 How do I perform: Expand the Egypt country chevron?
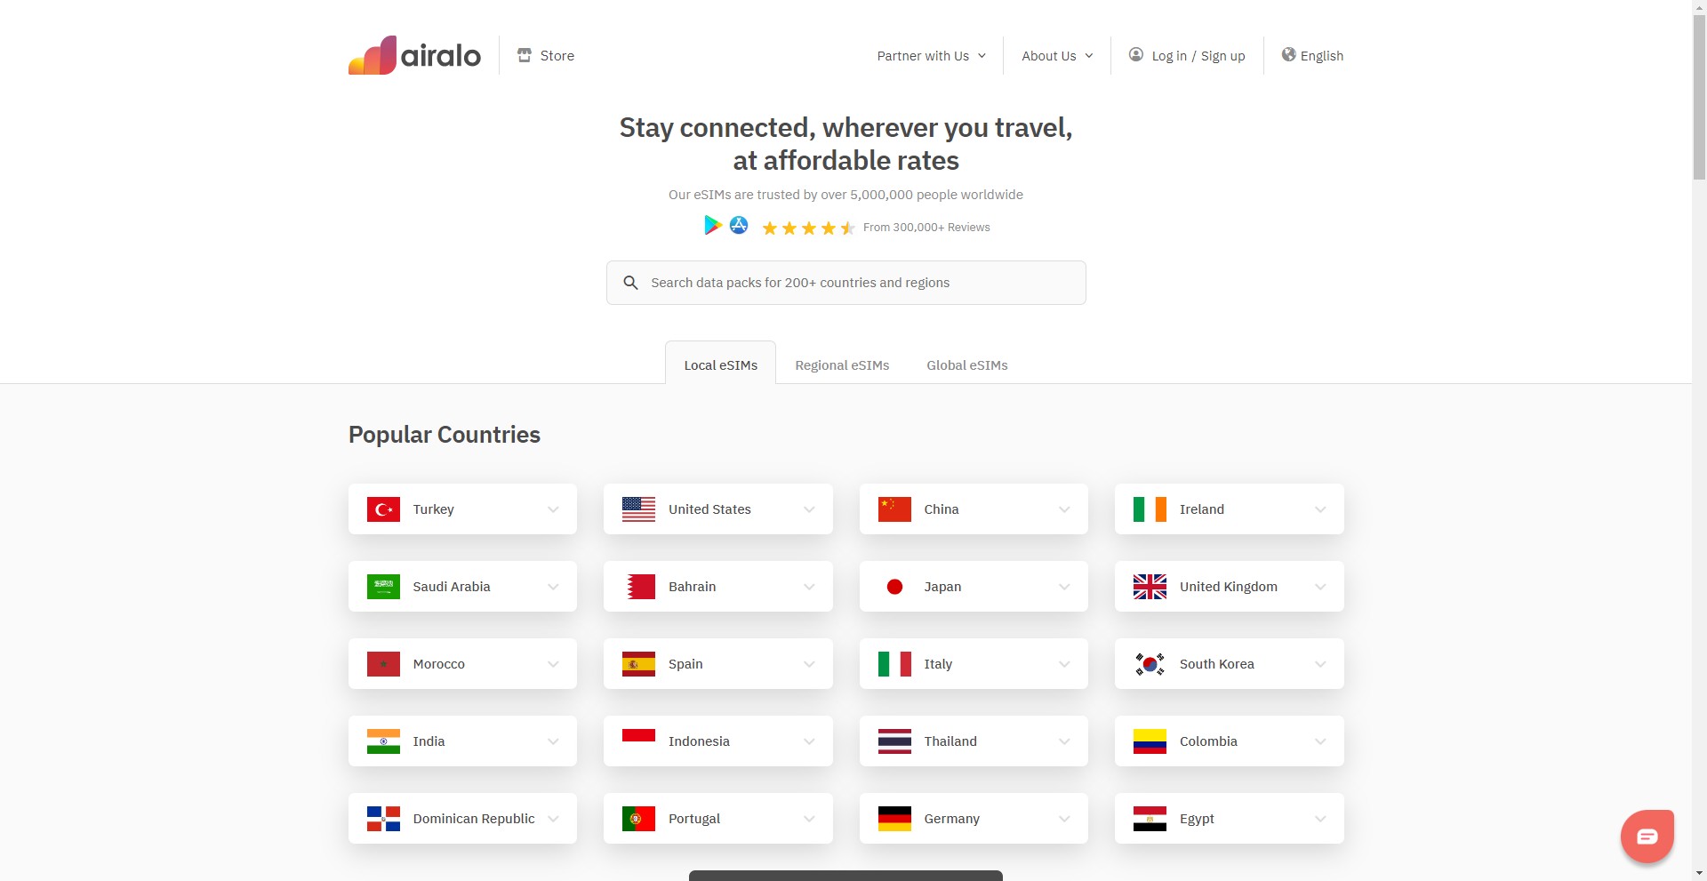(1320, 819)
